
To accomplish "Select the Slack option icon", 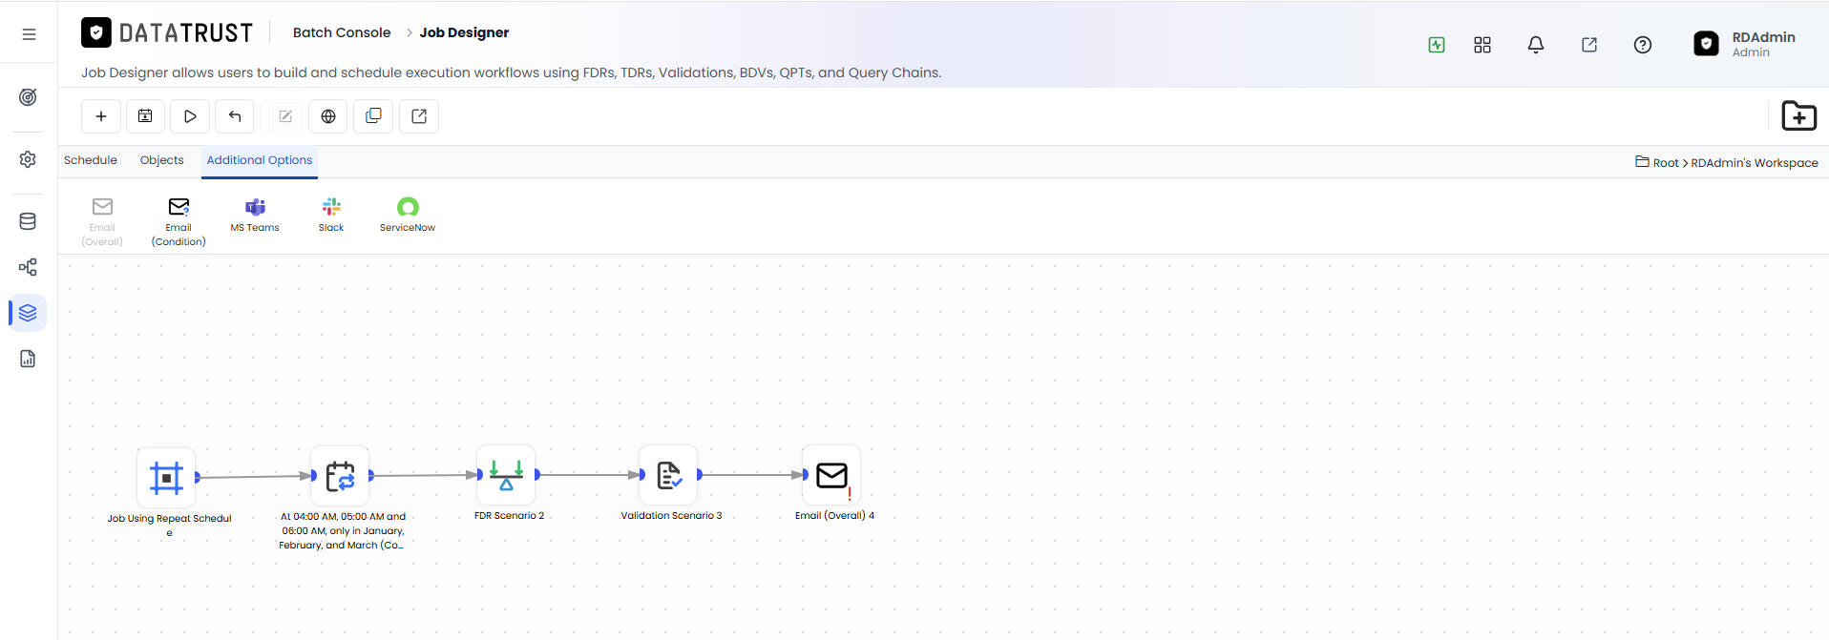I will [331, 215].
